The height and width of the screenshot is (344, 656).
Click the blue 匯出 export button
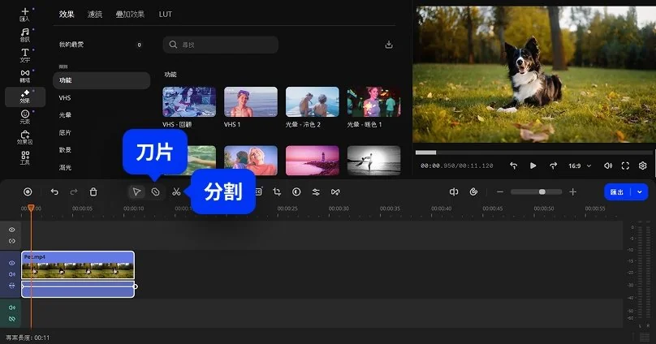pyautogui.click(x=618, y=191)
